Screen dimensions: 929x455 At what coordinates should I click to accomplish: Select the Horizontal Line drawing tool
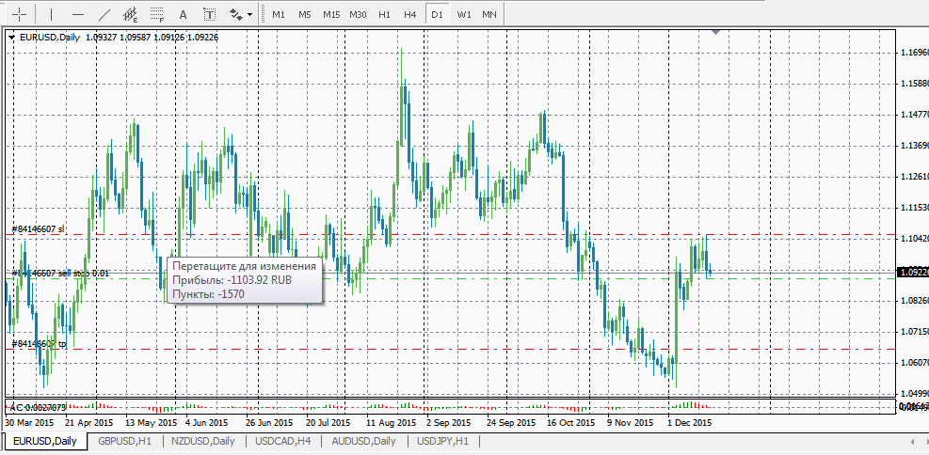[x=77, y=14]
